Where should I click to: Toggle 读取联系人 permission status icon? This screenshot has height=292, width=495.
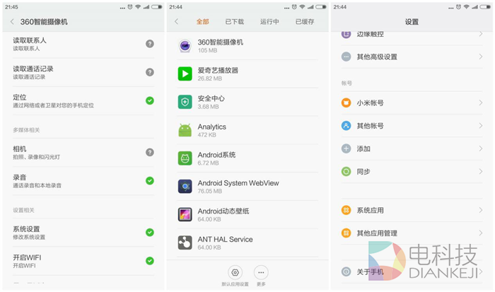150,44
